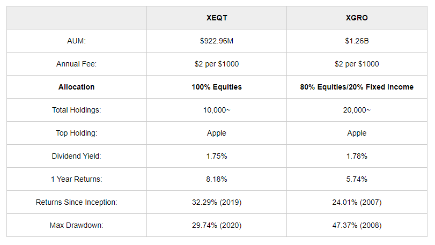Image resolution: width=435 pixels, height=245 pixels.
Task: Select the 10,000~ holdings value
Action: tap(217, 110)
